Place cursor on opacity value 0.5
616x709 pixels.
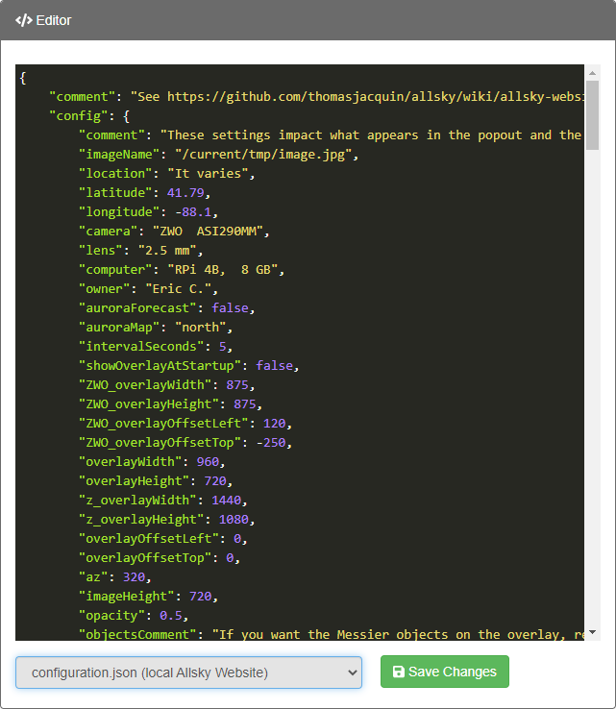174,615
